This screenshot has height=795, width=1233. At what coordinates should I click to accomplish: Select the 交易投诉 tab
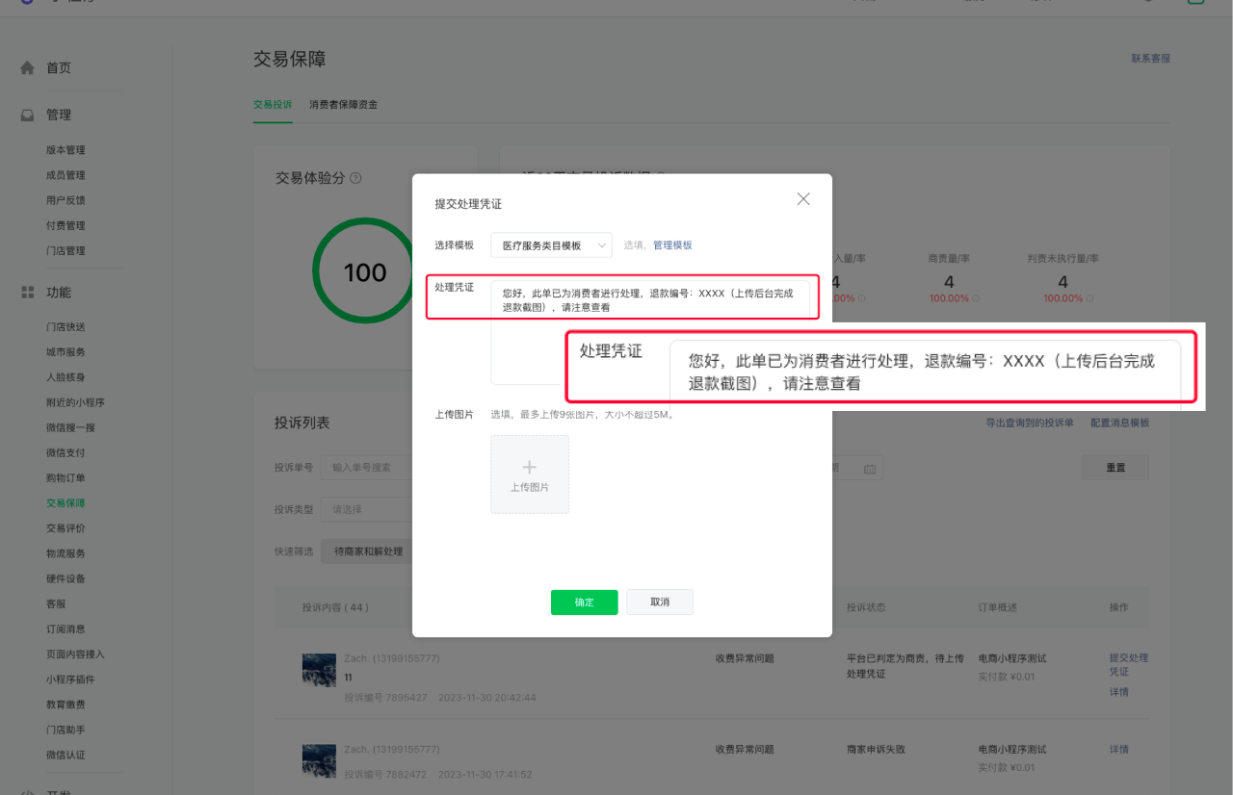click(273, 104)
